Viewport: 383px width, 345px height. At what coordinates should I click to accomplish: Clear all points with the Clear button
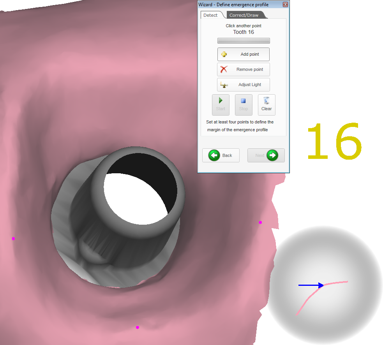click(x=267, y=105)
